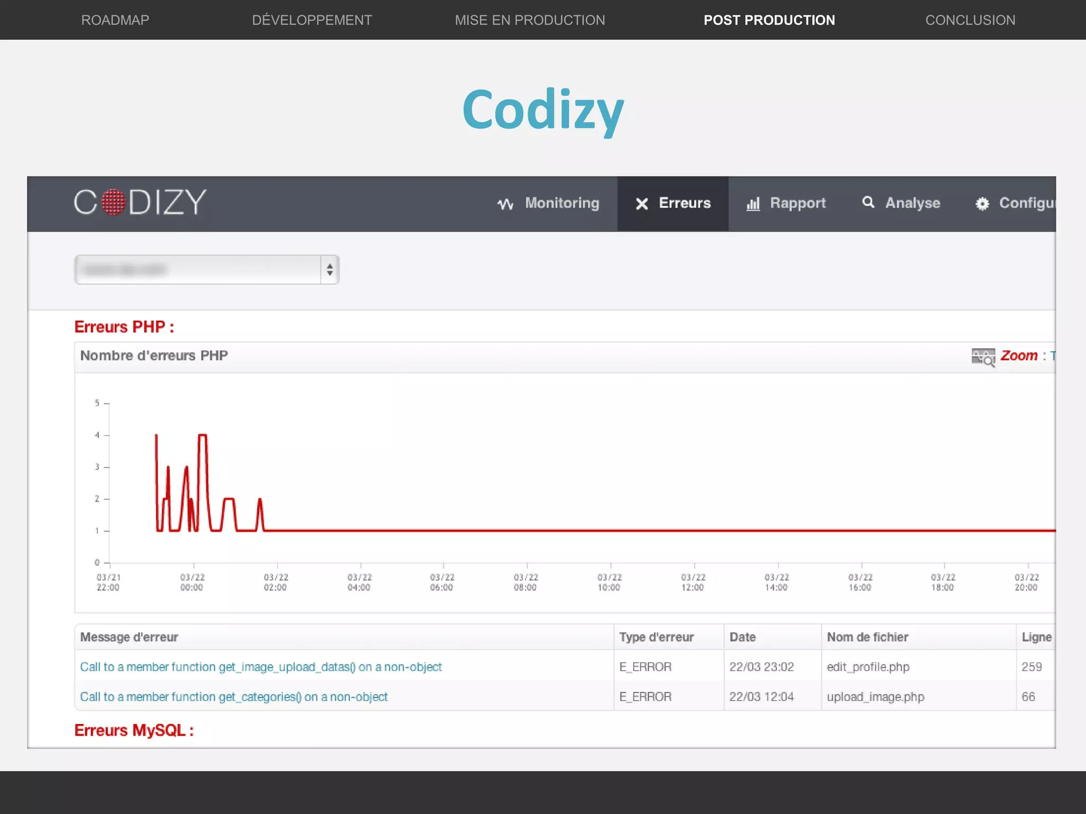Sort by Date column header
Viewport: 1086px width, 814px height.
(x=742, y=637)
